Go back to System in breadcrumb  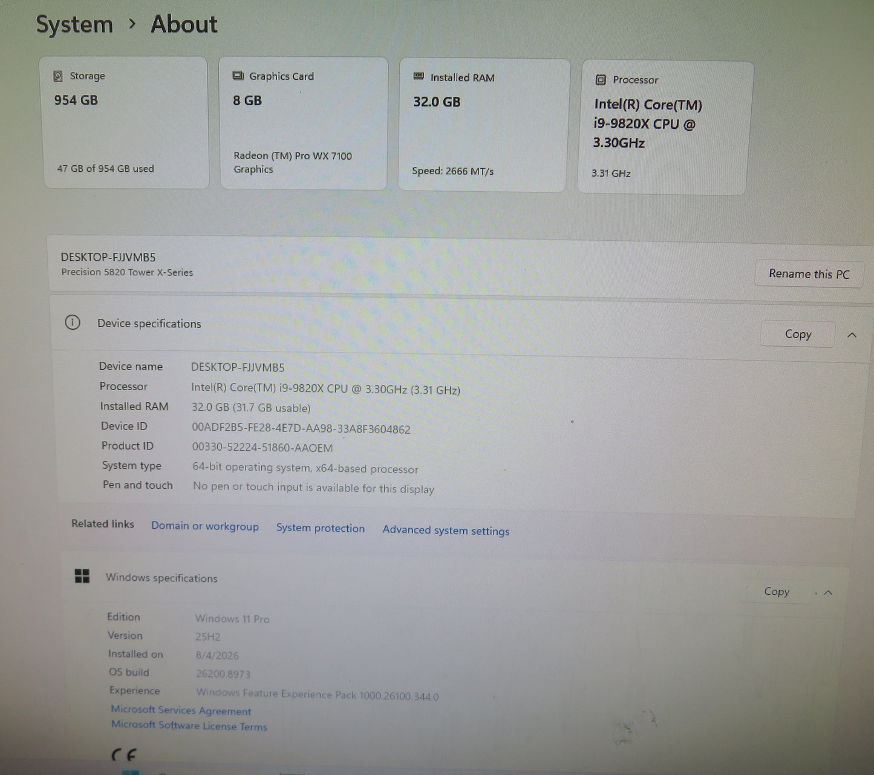(75, 25)
